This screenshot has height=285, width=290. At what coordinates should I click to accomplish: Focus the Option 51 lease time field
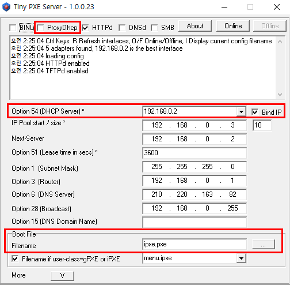point(194,153)
